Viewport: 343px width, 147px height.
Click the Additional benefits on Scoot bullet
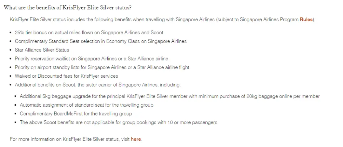coord(98,85)
